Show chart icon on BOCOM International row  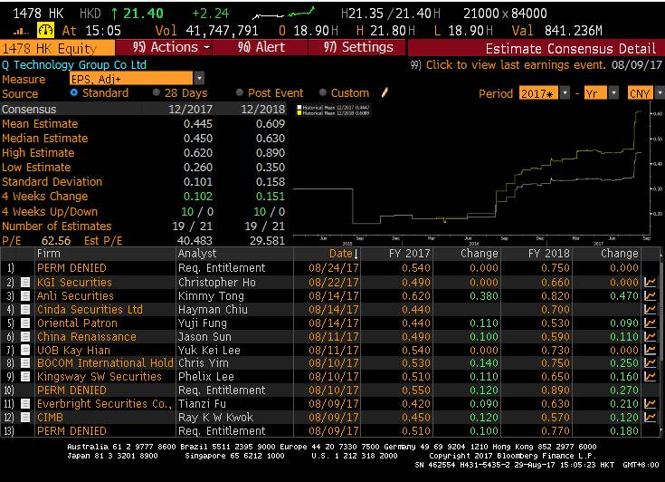point(650,363)
